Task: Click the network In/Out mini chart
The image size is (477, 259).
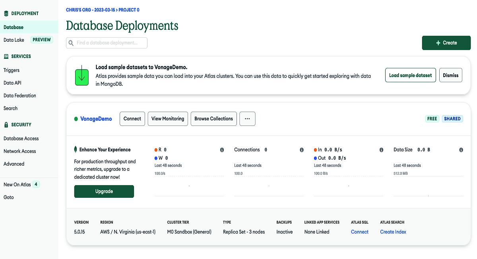Action: click(349, 186)
